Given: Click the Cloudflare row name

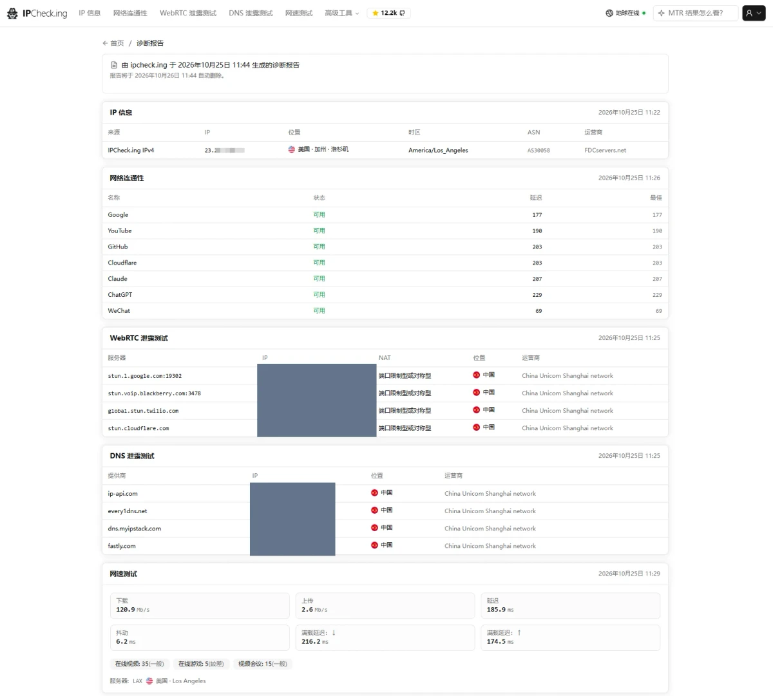Looking at the screenshot, I should 122,263.
